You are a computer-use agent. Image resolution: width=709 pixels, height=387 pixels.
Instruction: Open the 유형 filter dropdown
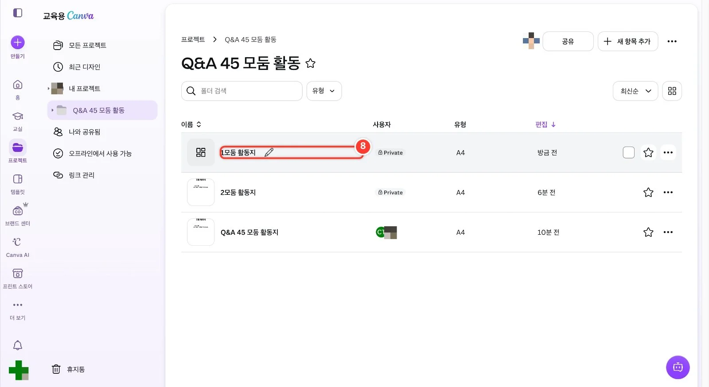pyautogui.click(x=324, y=91)
